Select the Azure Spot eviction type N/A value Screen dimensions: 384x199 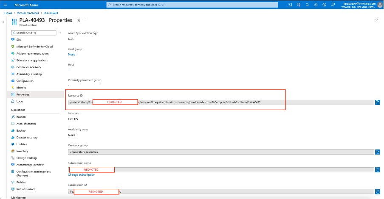tap(71, 39)
